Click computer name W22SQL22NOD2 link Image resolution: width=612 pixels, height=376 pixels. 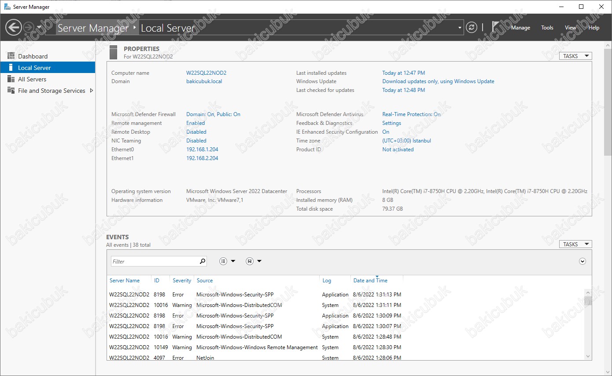(206, 73)
